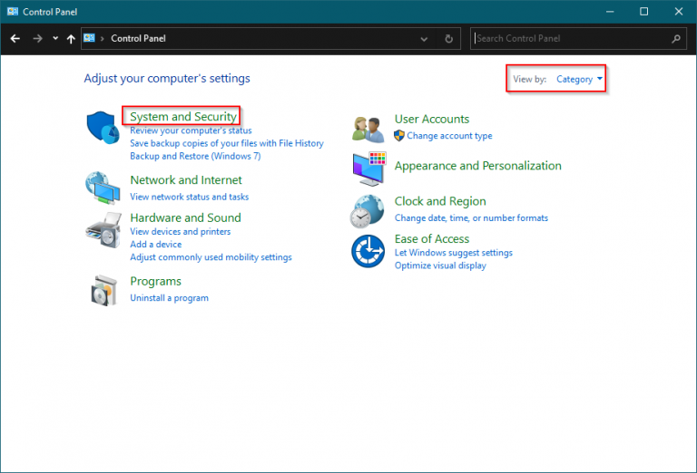Refresh the Control Panel view
Image resolution: width=697 pixels, height=473 pixels.
[x=449, y=39]
